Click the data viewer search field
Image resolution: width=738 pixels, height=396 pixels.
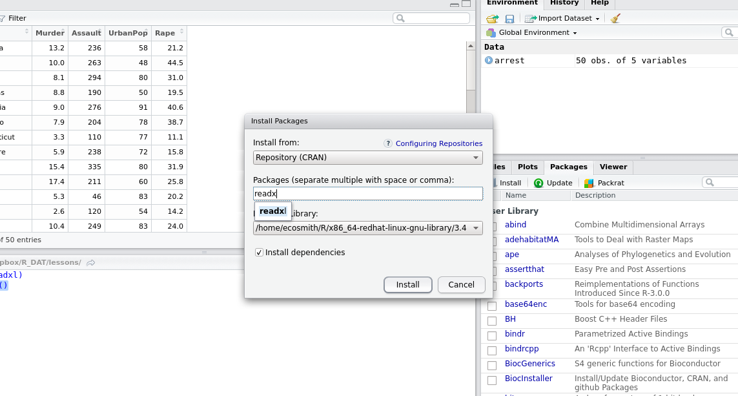[x=431, y=18]
